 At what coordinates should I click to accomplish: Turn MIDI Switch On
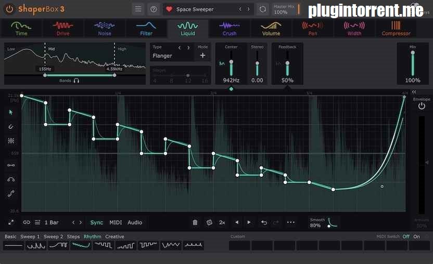pos(416,236)
